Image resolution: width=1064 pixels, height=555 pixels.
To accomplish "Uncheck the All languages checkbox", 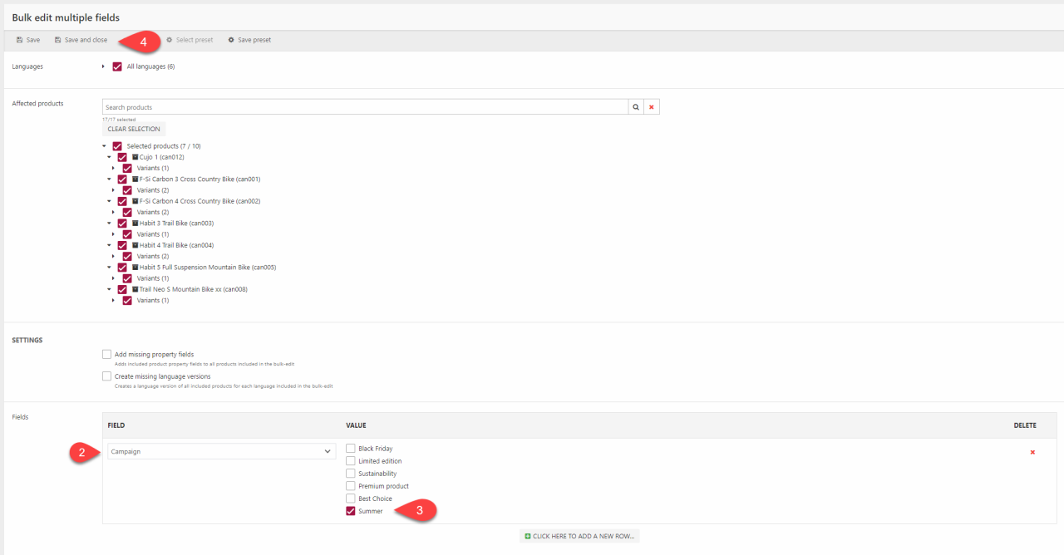I will tap(117, 66).
